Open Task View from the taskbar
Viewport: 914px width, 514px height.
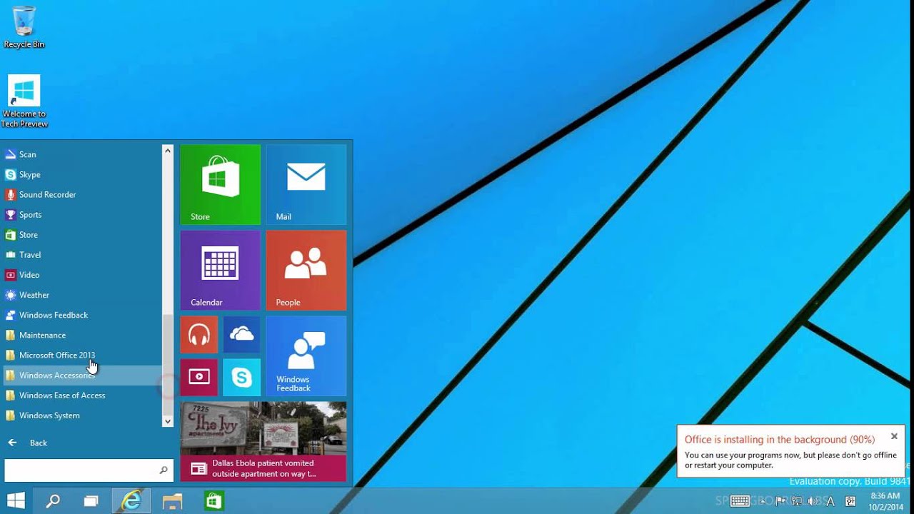(x=91, y=501)
